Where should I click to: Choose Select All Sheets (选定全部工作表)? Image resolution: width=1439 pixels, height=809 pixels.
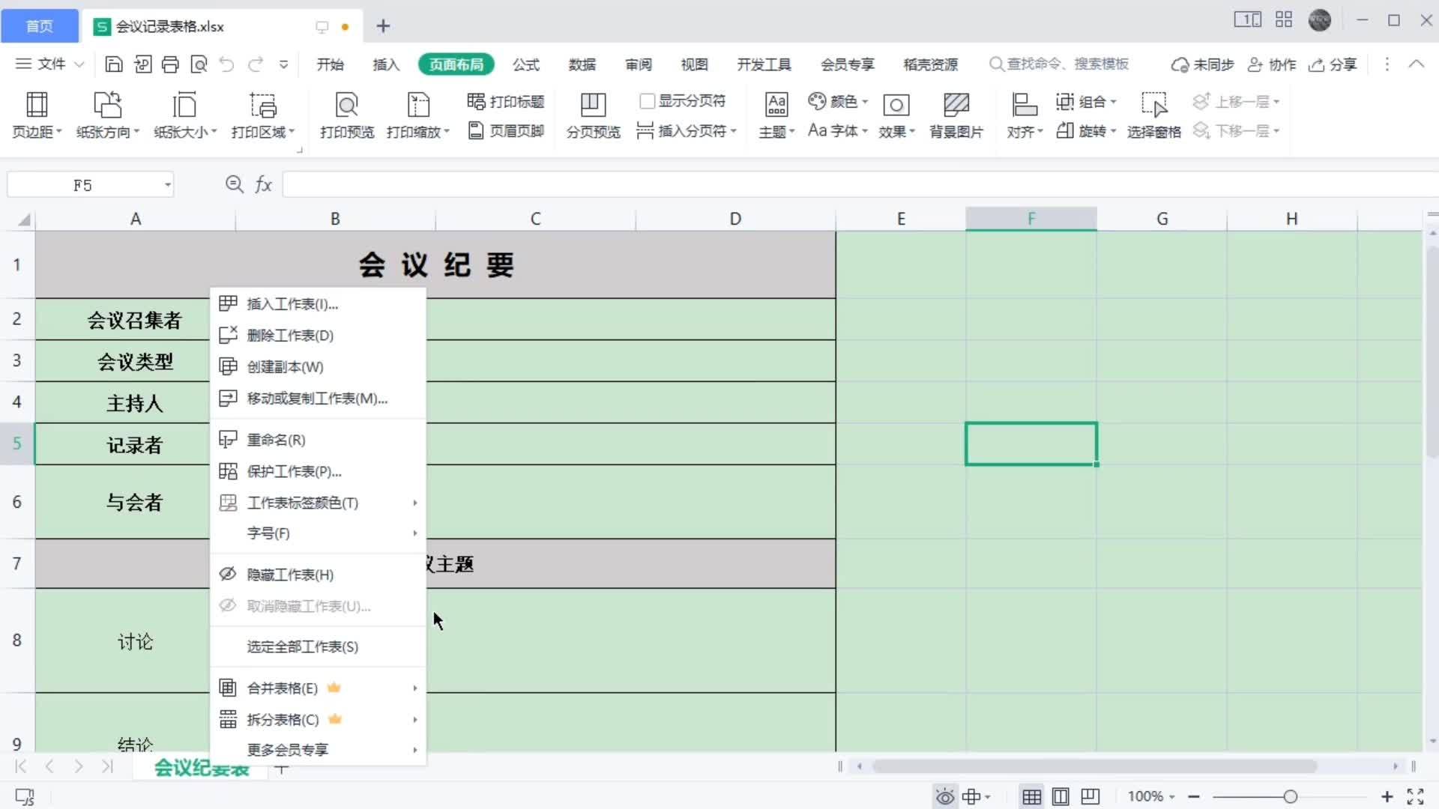(318, 646)
